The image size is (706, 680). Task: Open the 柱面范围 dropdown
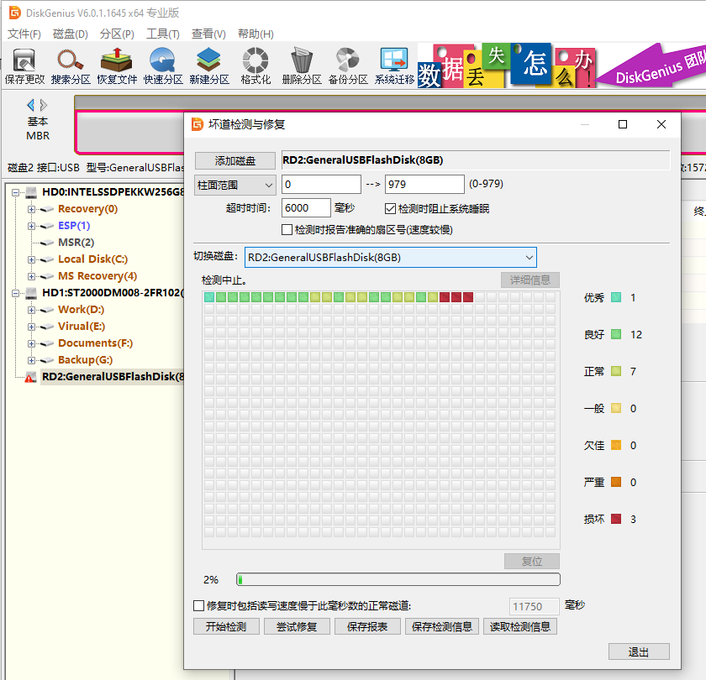click(x=235, y=185)
